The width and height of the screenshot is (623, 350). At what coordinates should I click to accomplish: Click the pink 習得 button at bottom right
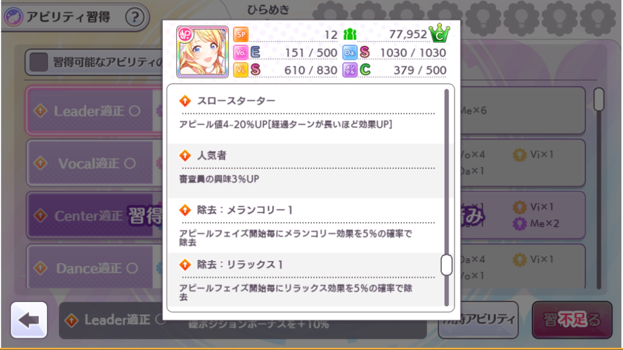[572, 320]
